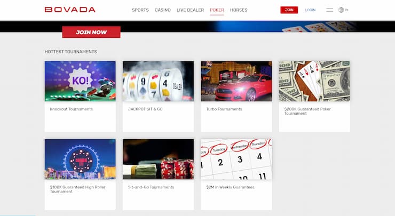The height and width of the screenshot is (216, 395).
Task: Click the Bovada logo
Action: (70, 10)
